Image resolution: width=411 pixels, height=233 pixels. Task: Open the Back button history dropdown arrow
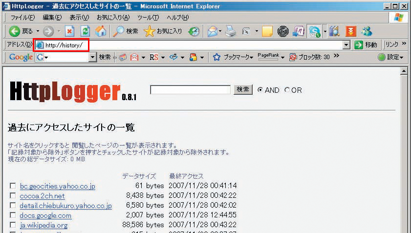pos(38,31)
